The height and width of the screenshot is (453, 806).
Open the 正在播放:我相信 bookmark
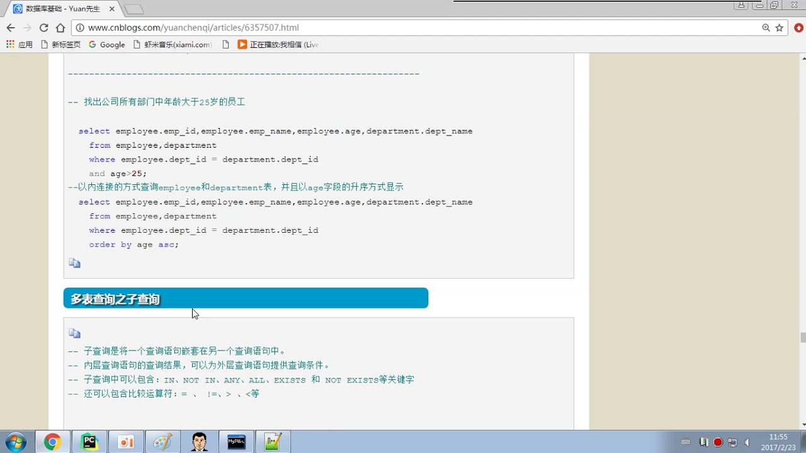coord(278,45)
